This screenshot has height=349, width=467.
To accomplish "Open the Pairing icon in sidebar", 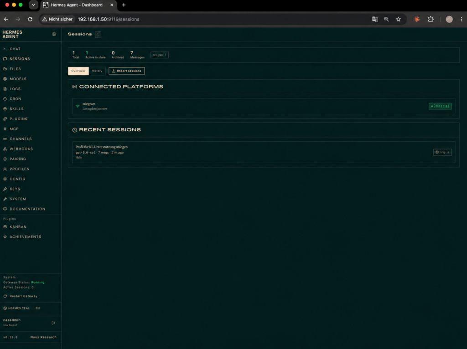I will tap(5, 159).
